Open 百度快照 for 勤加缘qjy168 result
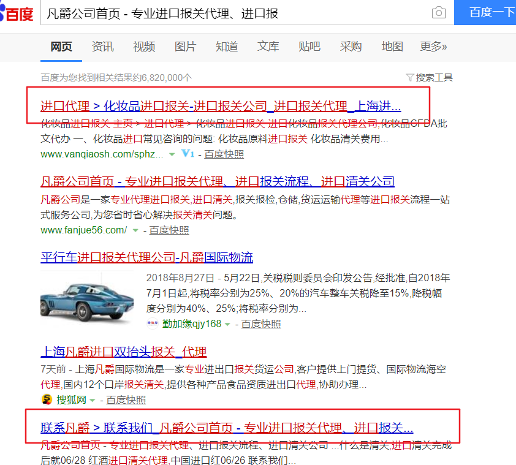This screenshot has width=516, height=465. (x=261, y=324)
